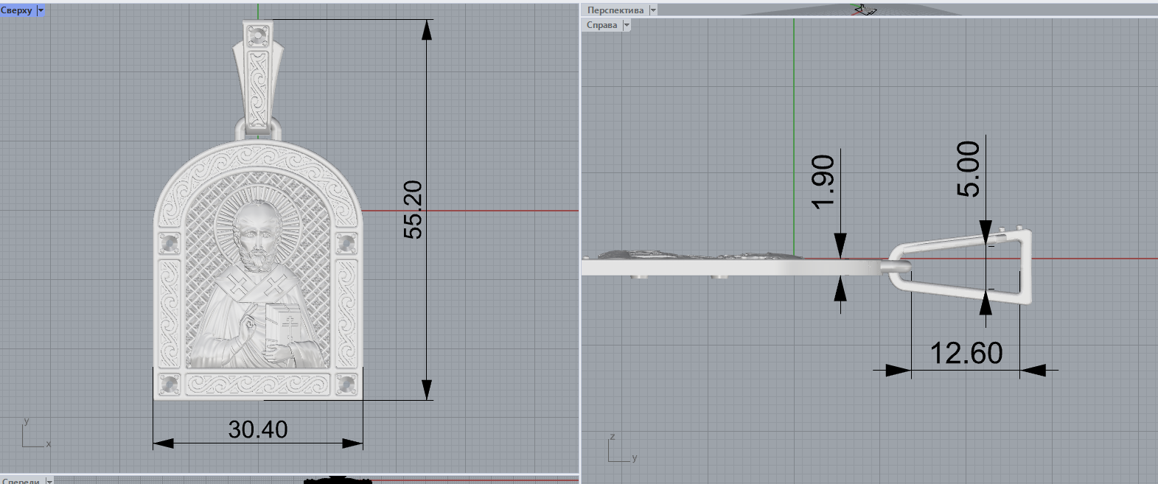The image size is (1158, 484).
Task: Select the 30.40 width dimension text
Action: [x=257, y=429]
